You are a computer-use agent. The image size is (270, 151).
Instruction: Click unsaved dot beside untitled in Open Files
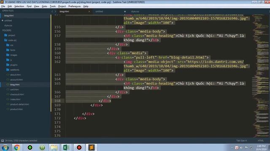tap(3, 21)
